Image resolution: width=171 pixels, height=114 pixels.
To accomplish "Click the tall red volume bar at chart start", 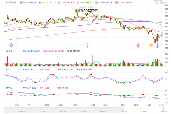I will tap(8, 62).
